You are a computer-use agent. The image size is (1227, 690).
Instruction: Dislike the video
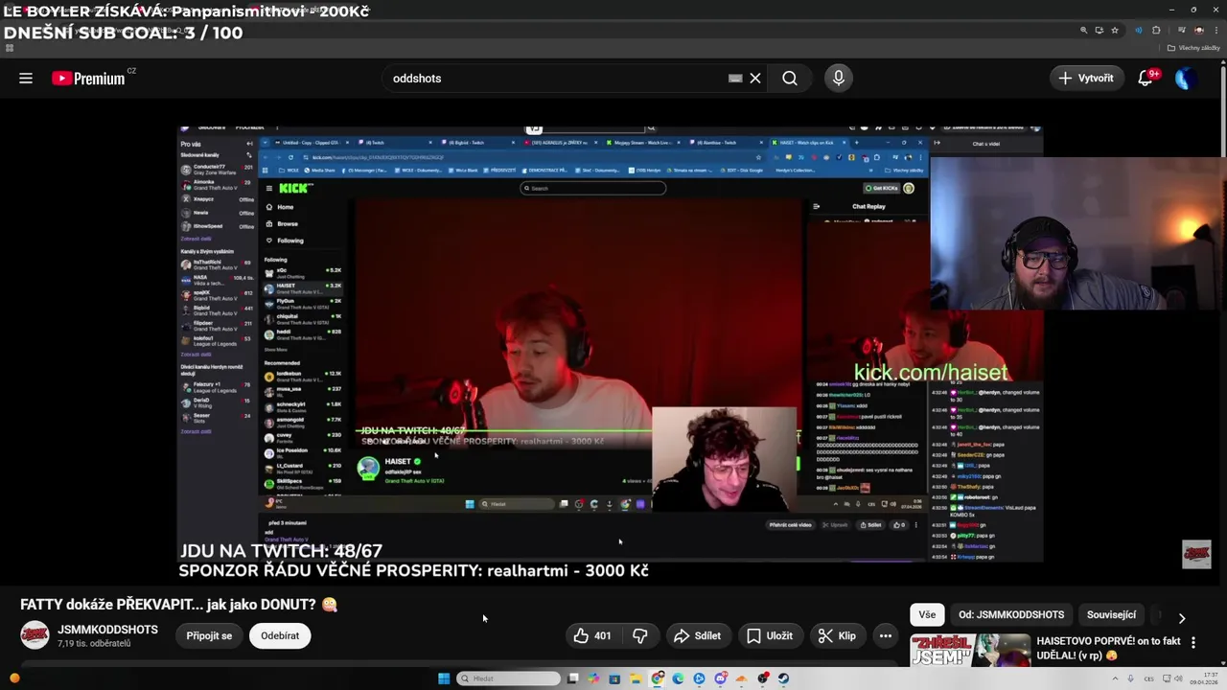(640, 635)
